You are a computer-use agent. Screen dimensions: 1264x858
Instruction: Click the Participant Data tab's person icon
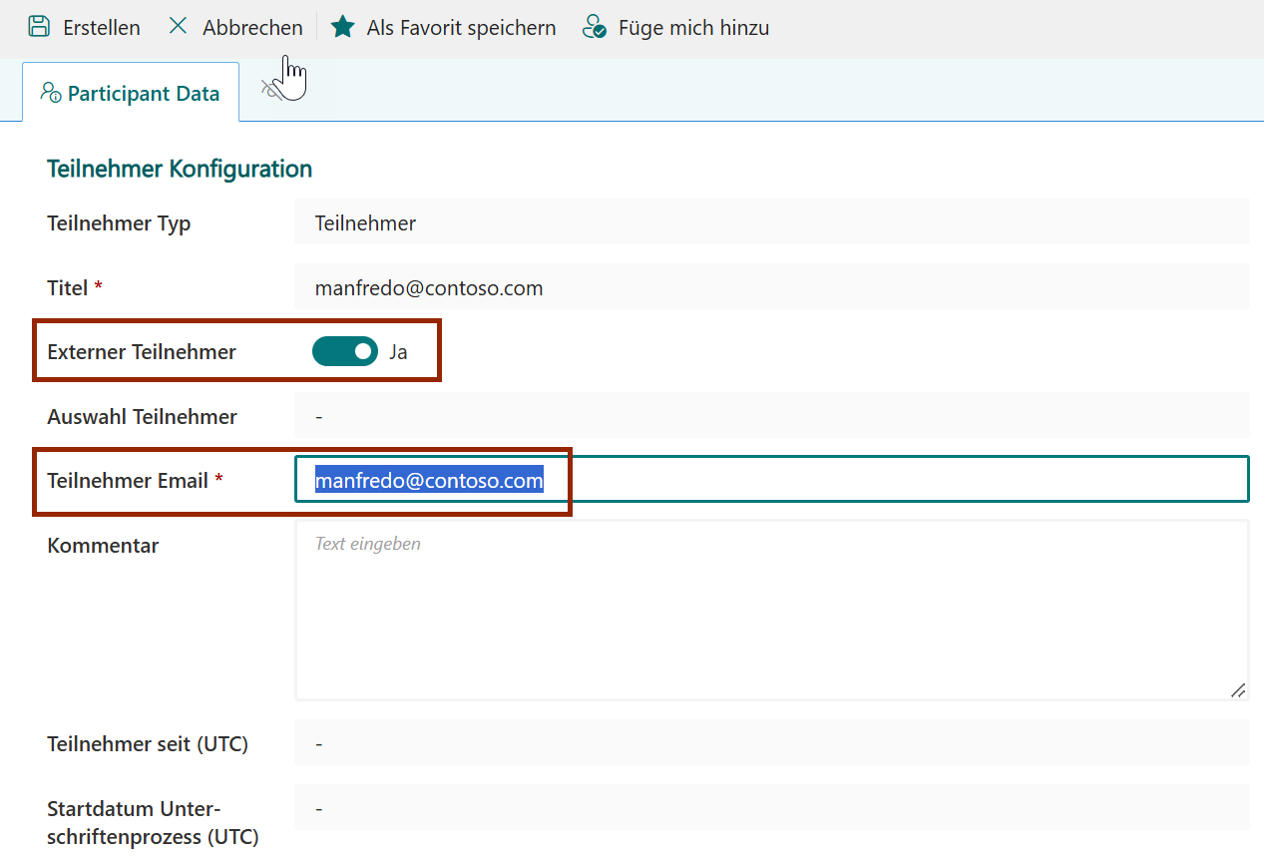[51, 93]
